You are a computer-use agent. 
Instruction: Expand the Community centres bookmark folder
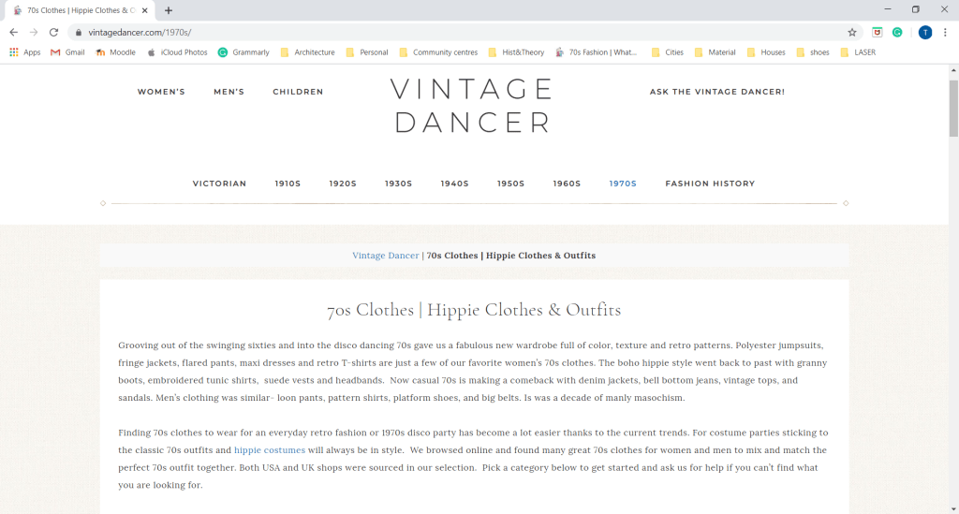[x=438, y=52]
